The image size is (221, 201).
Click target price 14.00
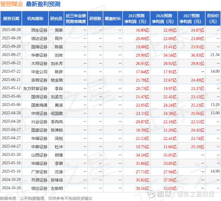pyautogui.click(x=215, y=71)
